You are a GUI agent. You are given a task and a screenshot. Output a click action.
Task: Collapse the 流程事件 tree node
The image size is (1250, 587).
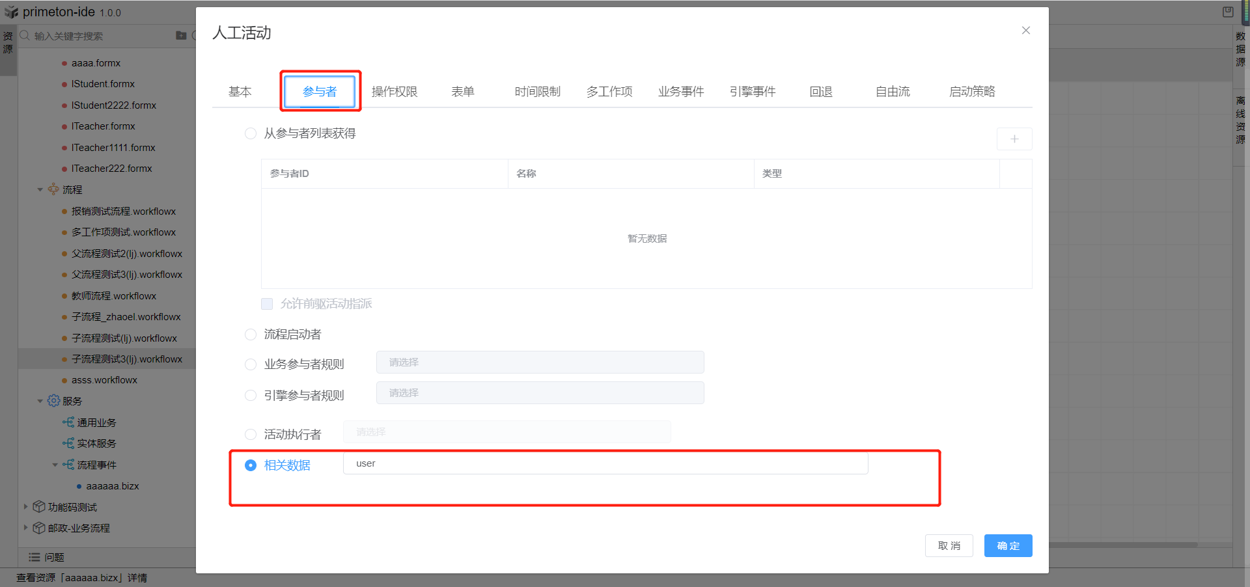(55, 465)
